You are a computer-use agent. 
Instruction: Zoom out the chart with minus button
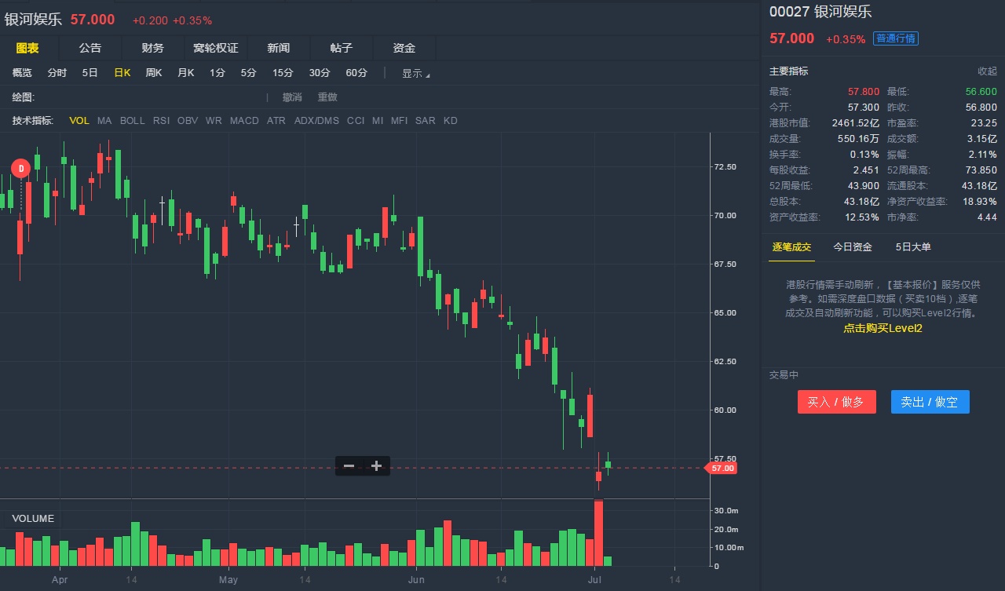[x=349, y=466]
